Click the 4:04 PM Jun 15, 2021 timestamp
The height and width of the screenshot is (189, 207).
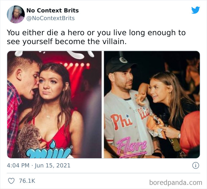coord(38,166)
